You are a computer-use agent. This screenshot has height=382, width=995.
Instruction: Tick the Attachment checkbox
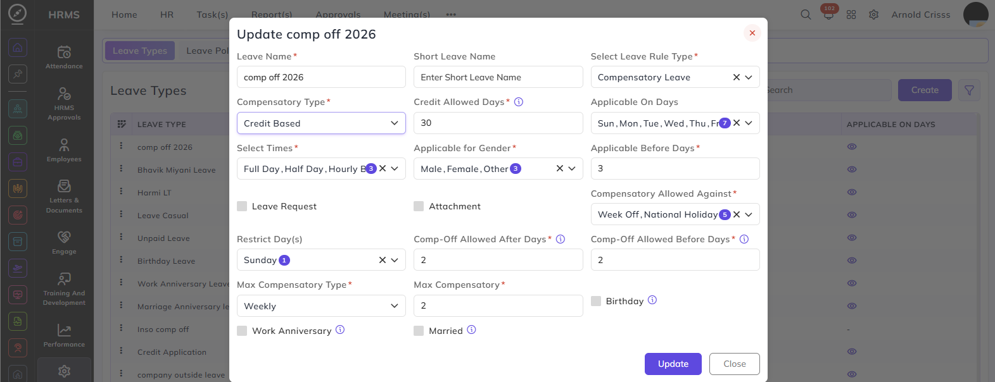coord(419,206)
